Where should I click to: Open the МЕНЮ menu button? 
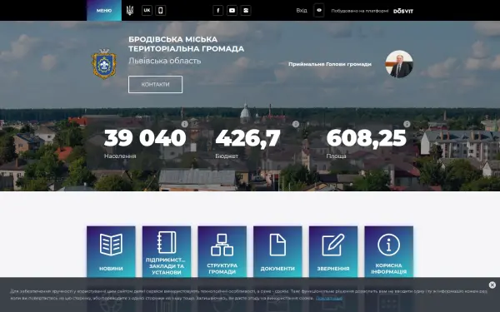point(104,11)
